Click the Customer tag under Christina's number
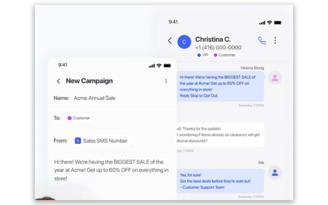 (224, 55)
